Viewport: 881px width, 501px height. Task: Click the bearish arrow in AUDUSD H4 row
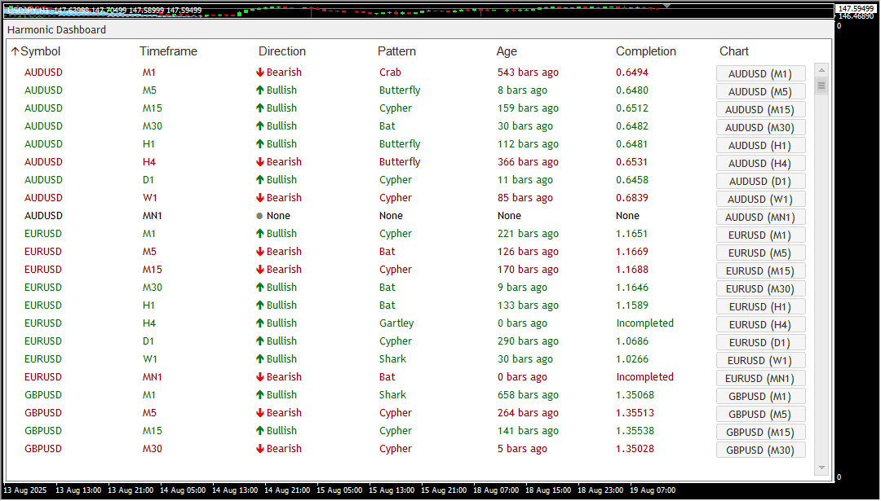[x=259, y=162]
